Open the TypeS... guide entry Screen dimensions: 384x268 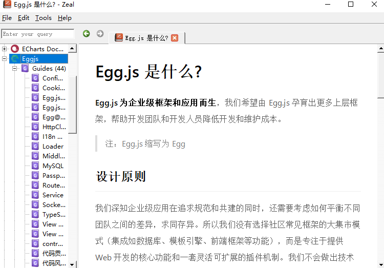54,215
